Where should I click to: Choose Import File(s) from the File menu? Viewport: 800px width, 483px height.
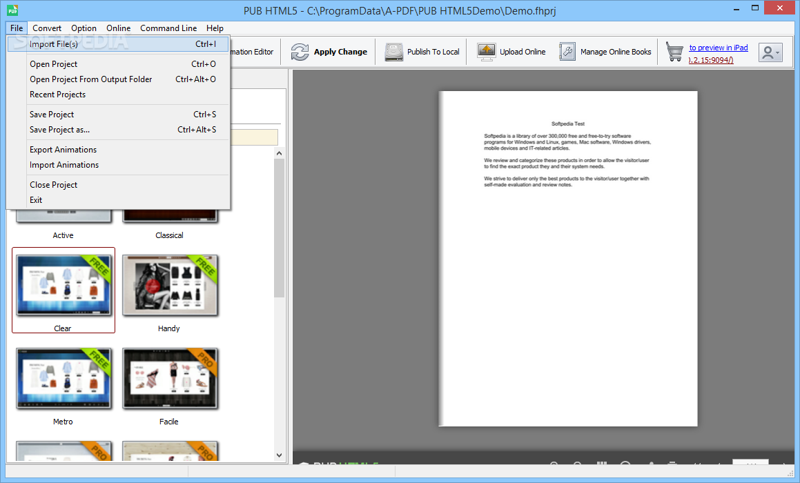coord(118,44)
